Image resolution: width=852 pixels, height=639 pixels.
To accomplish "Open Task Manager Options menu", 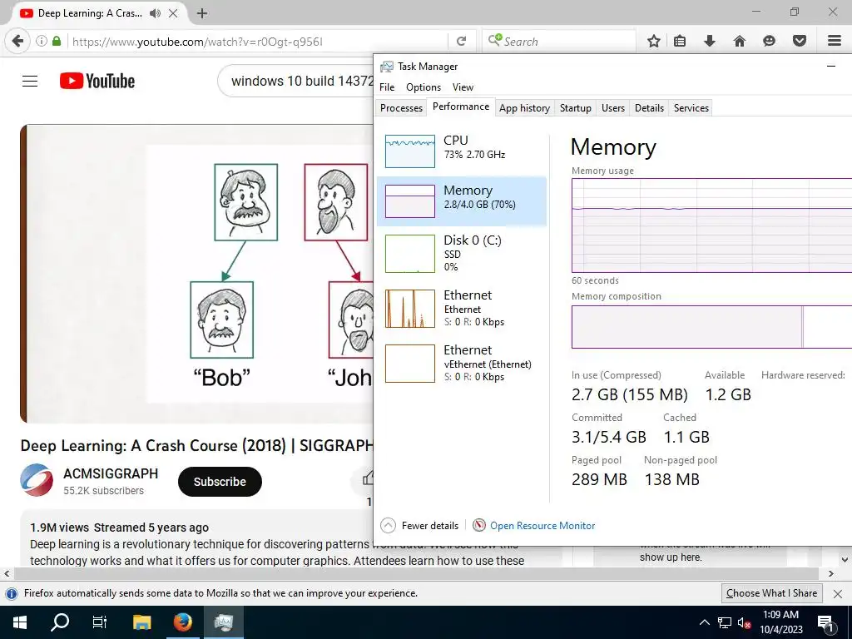I will (424, 87).
